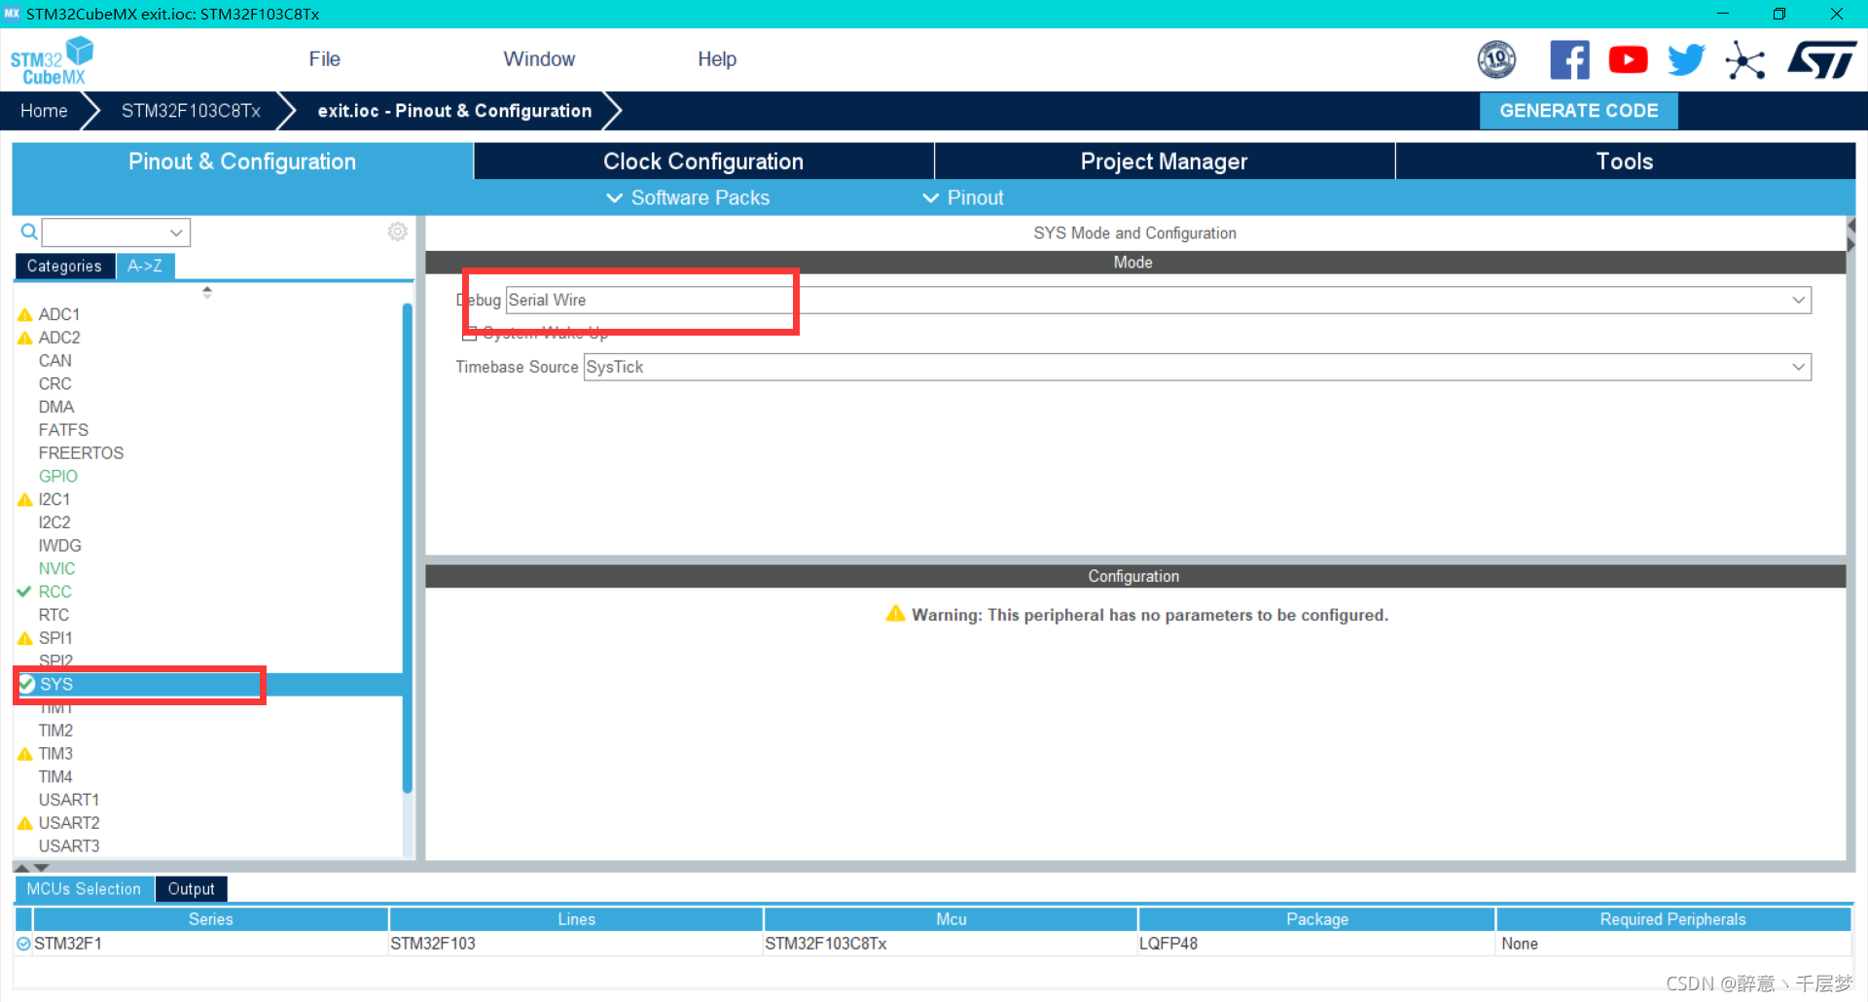
Task: Open the MCUs Selection tab
Action: 84,889
